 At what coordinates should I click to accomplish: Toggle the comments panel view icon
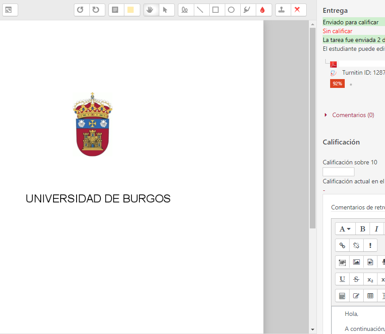10,10
